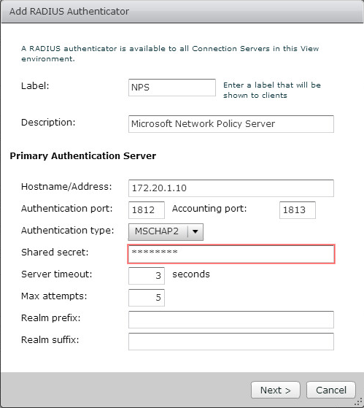Focus the Accounting port field 1813
364x408 pixels.
[298, 209]
